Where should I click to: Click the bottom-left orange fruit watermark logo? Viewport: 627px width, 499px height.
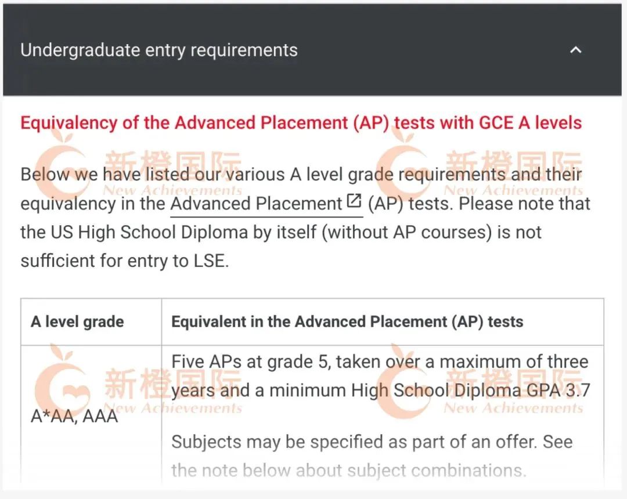[63, 381]
